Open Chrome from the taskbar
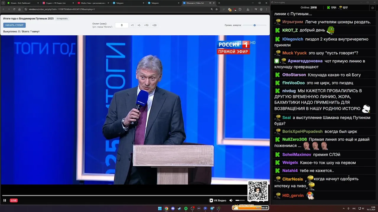The height and width of the screenshot is (212, 378). [x=166, y=208]
